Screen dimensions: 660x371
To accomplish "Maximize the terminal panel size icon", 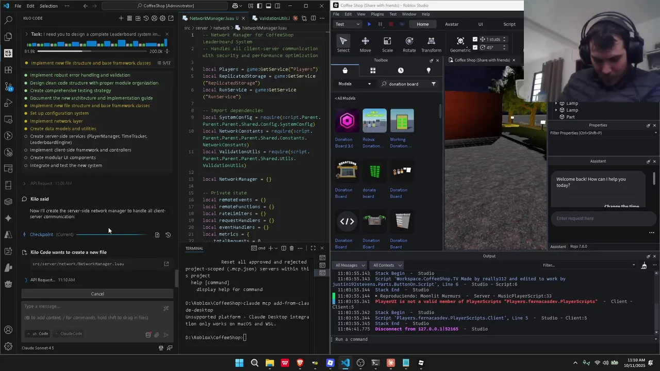I will pyautogui.click(x=313, y=248).
